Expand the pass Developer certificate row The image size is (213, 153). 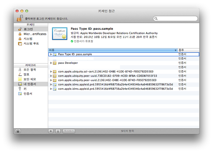51,63
